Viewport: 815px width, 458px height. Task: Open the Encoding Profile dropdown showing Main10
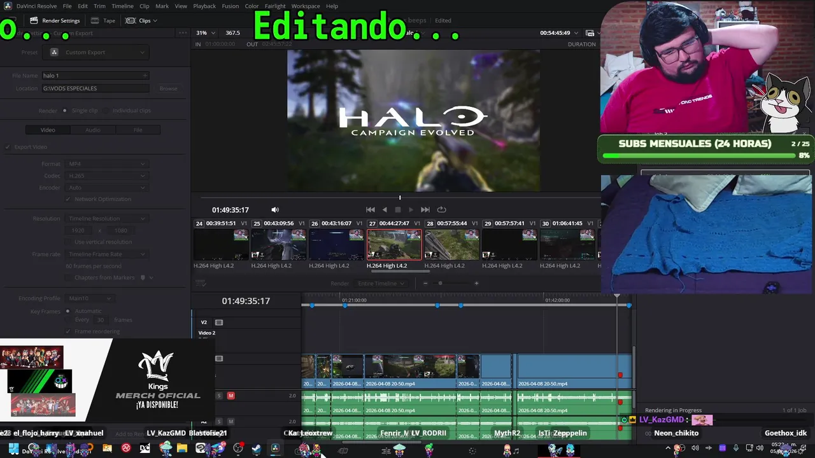pos(89,298)
